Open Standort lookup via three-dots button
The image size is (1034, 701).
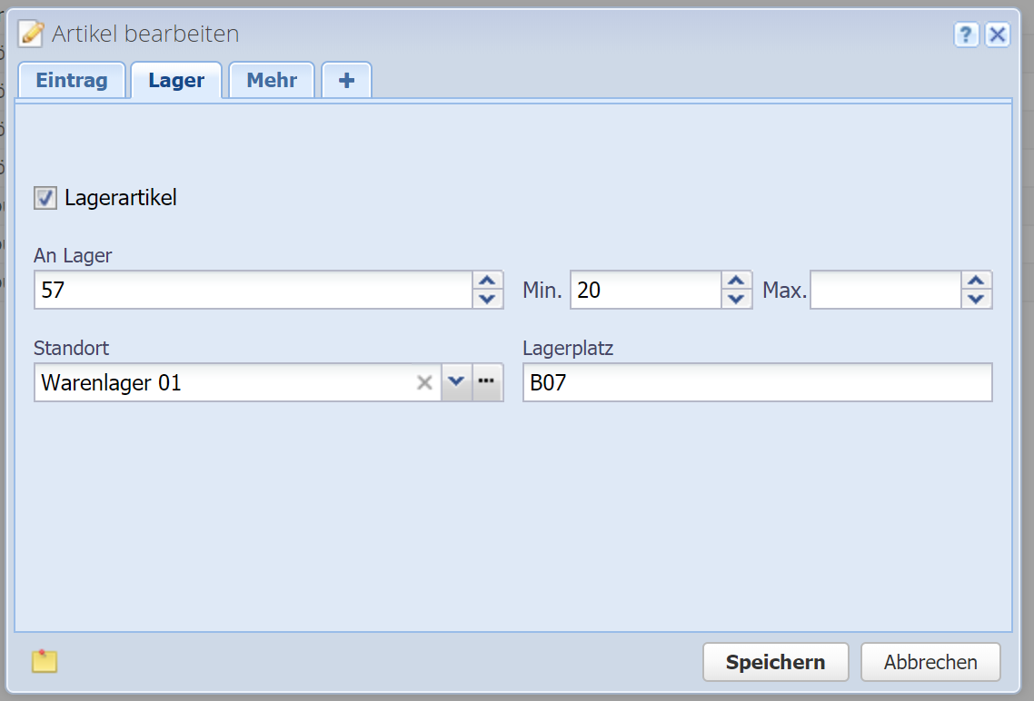point(487,382)
